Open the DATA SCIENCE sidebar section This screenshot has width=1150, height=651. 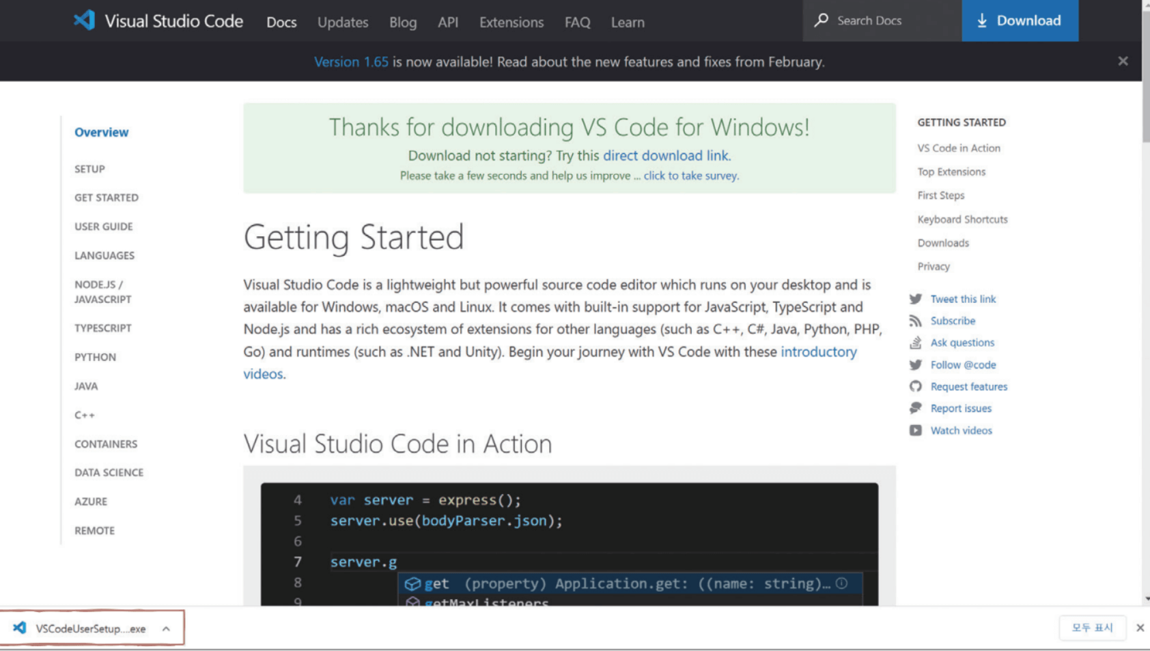(x=109, y=473)
